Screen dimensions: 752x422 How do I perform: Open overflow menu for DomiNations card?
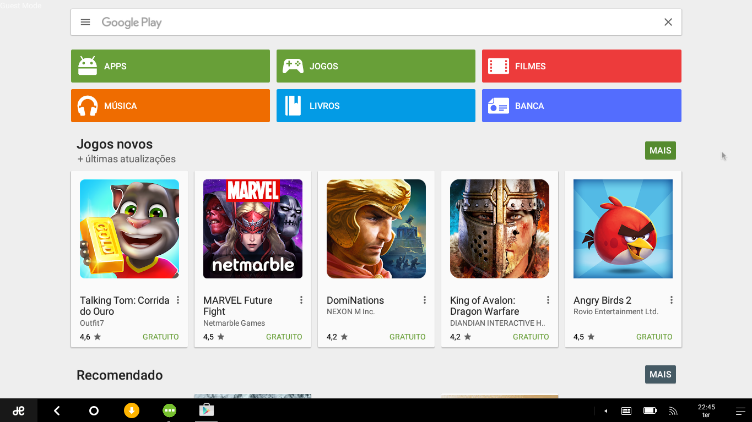(425, 300)
